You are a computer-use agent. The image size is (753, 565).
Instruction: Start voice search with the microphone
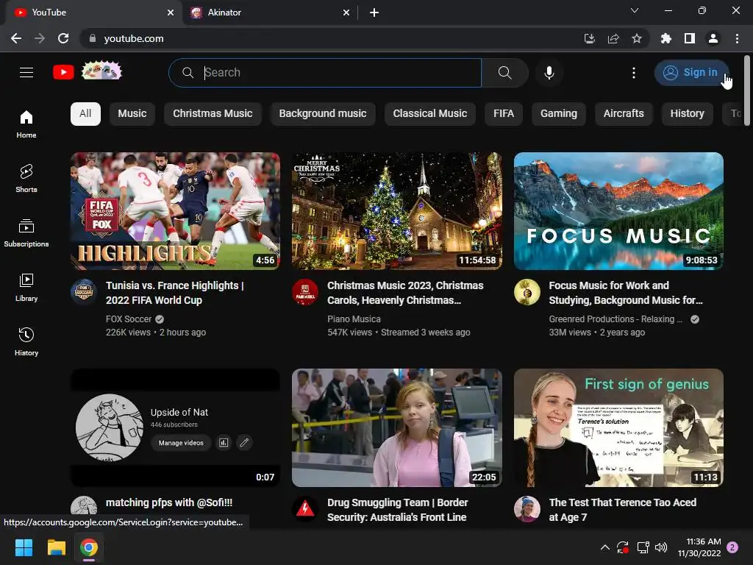549,73
